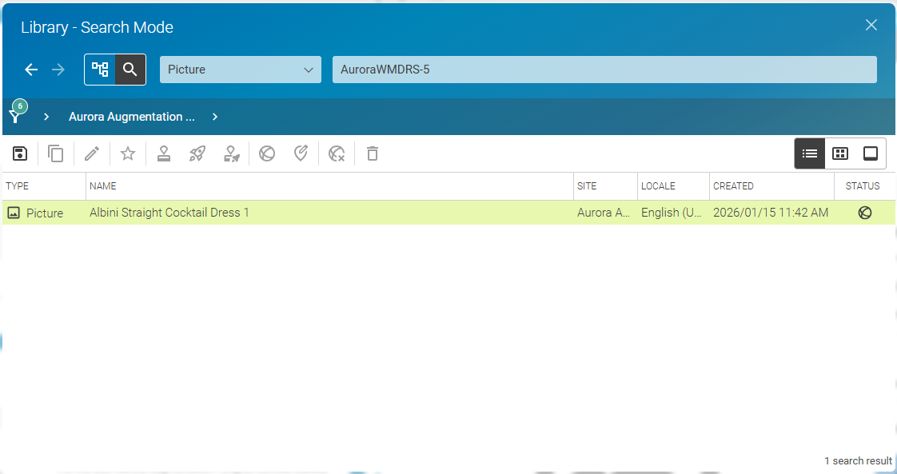Open the Picture content type dropdown

240,70
